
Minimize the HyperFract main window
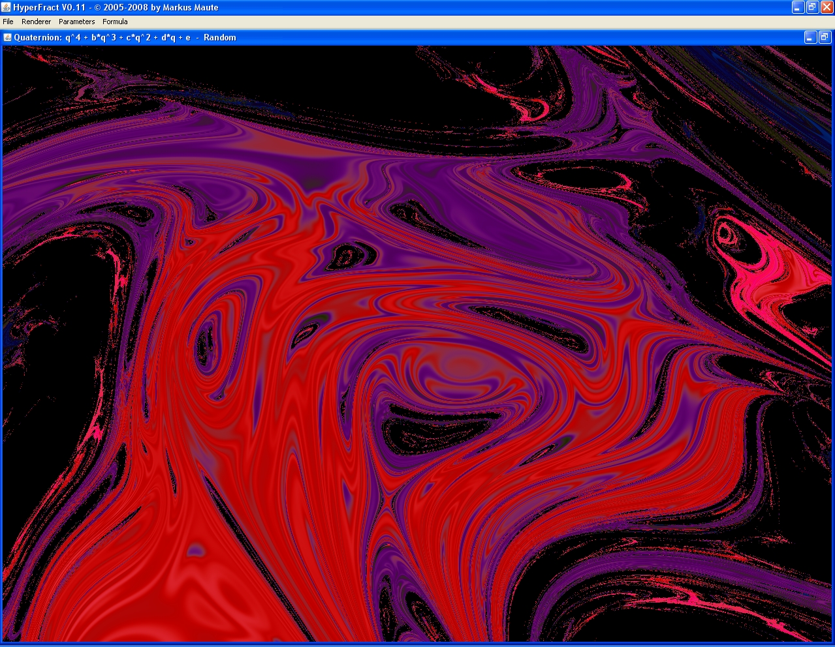tap(798, 7)
